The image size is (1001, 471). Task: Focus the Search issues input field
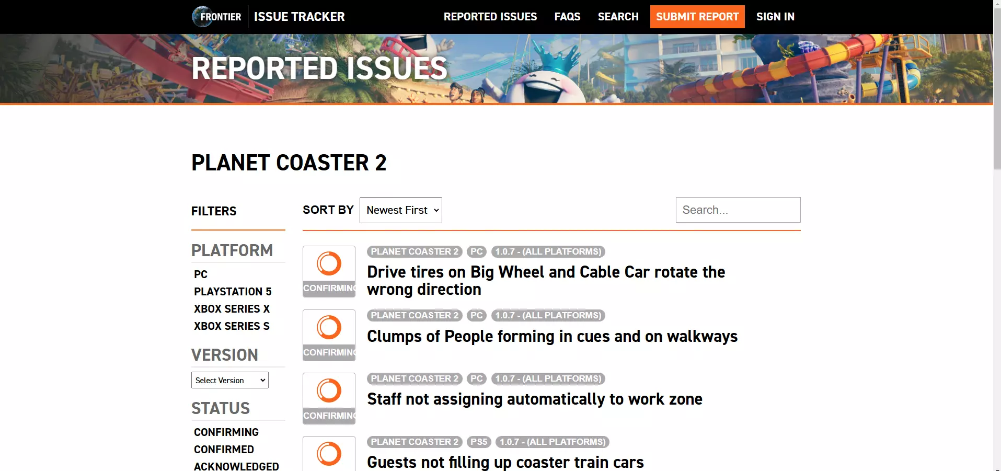(x=738, y=210)
